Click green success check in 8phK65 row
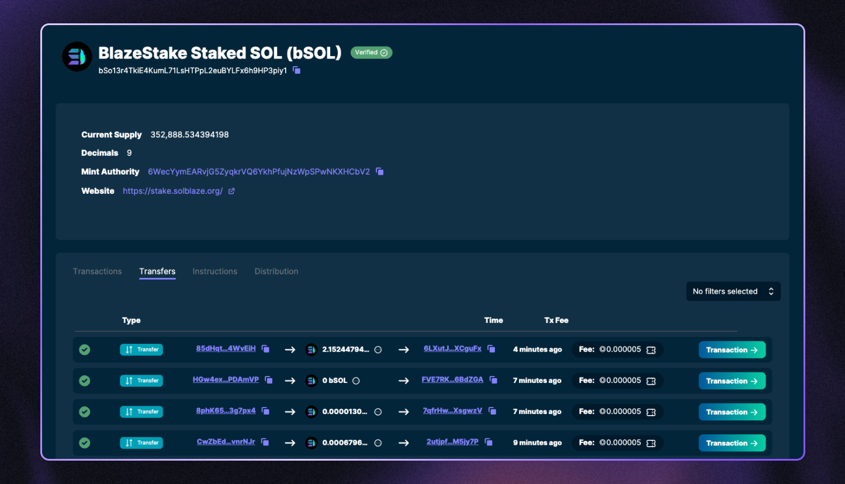Screen dimensions: 845x484 click(x=85, y=412)
